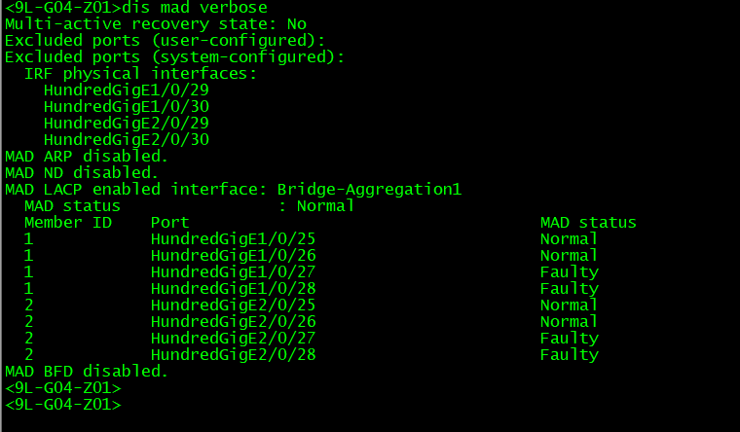This screenshot has width=740, height=432.
Task: Click the 'Member ID' column header
Action: [x=68, y=222]
